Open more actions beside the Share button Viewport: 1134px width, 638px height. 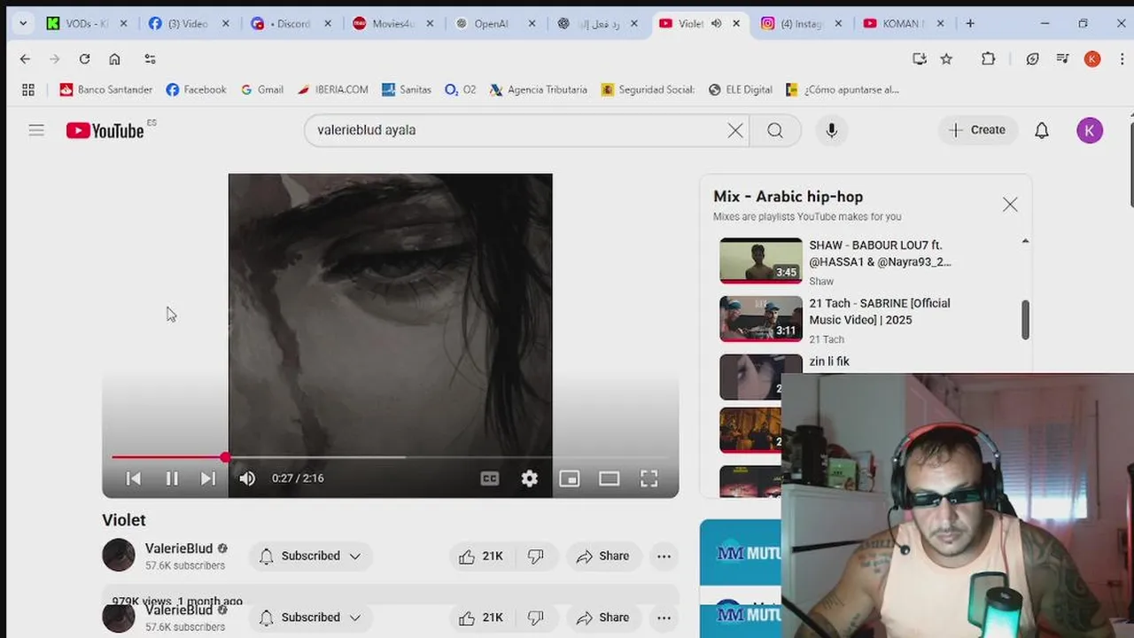[664, 556]
